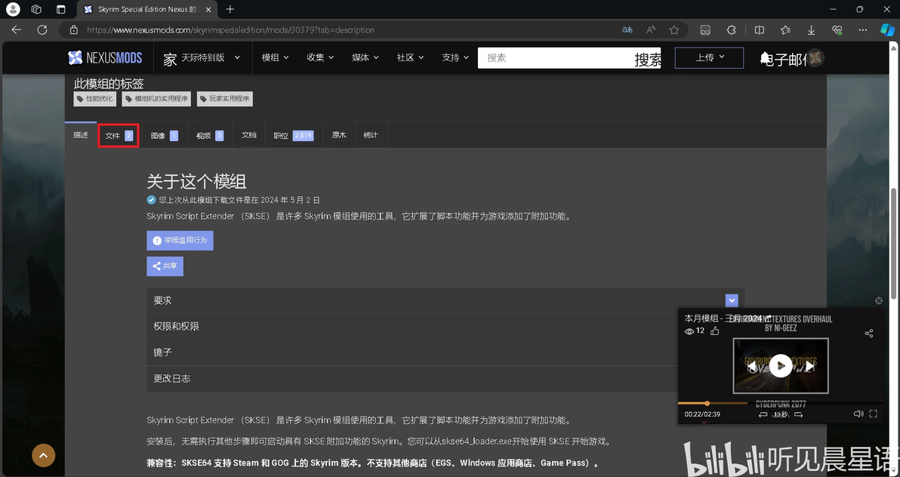The image size is (900, 477).
Task: Open the 支持 dropdown menu
Action: (455, 57)
